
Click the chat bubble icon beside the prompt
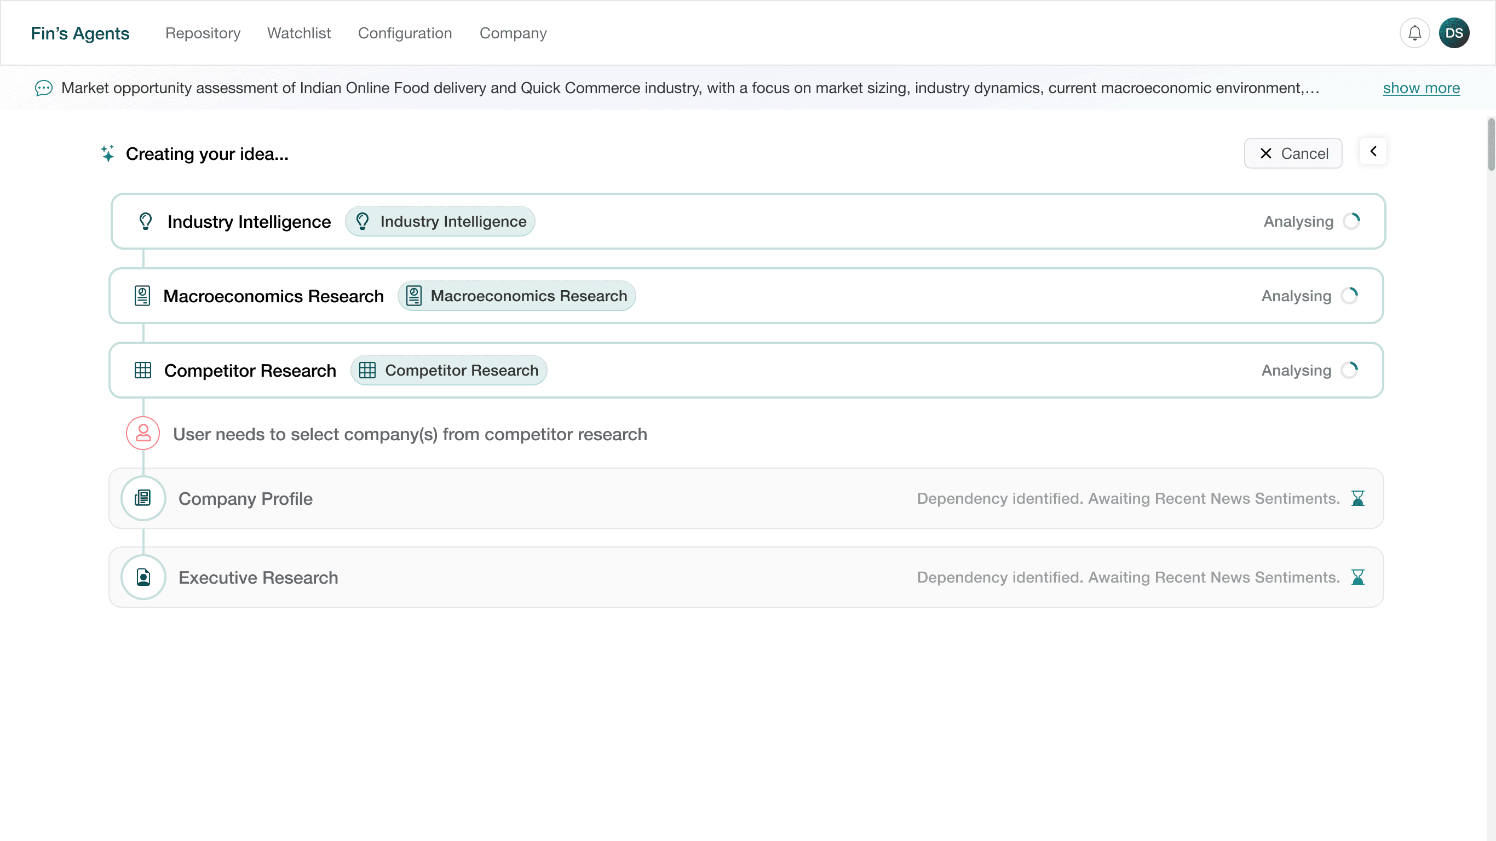(x=44, y=88)
